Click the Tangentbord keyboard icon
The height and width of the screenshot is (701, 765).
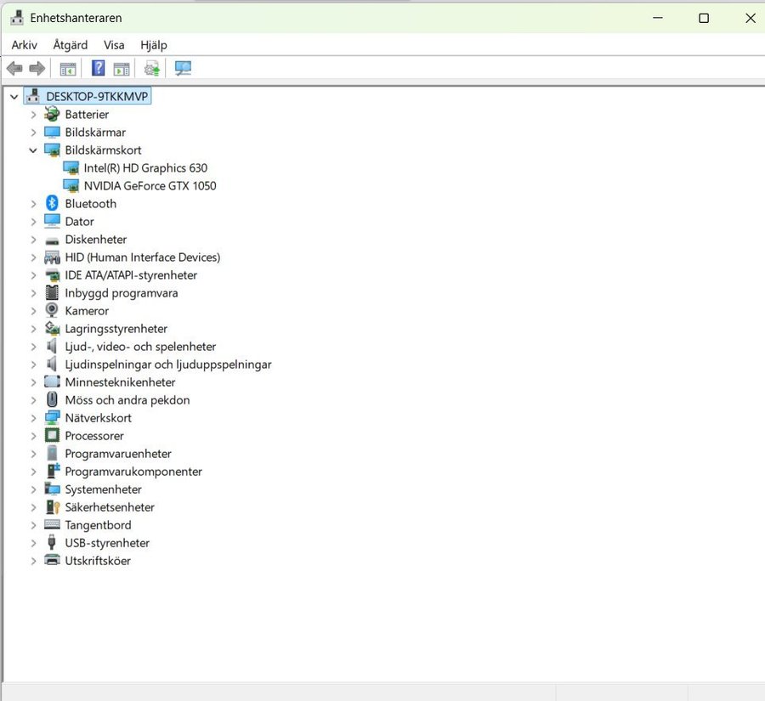[52, 524]
